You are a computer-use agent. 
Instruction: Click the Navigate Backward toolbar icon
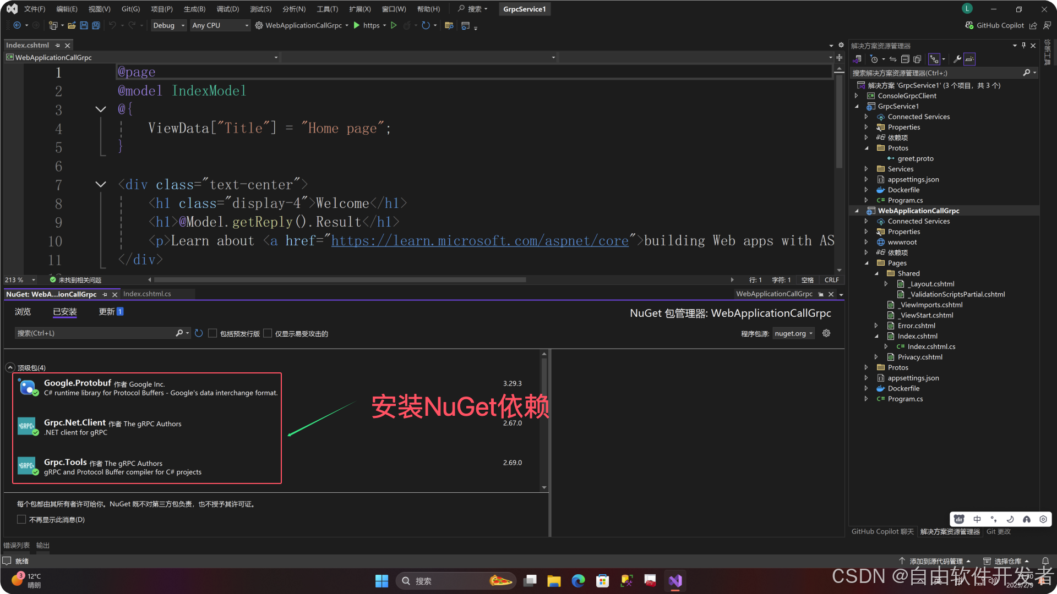[17, 25]
